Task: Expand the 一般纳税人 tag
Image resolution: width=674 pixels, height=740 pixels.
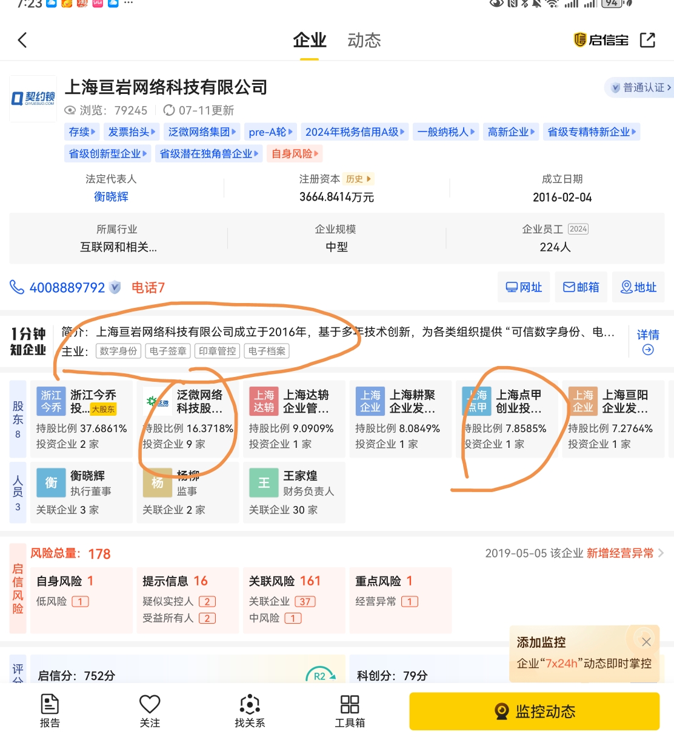Action: [x=447, y=132]
